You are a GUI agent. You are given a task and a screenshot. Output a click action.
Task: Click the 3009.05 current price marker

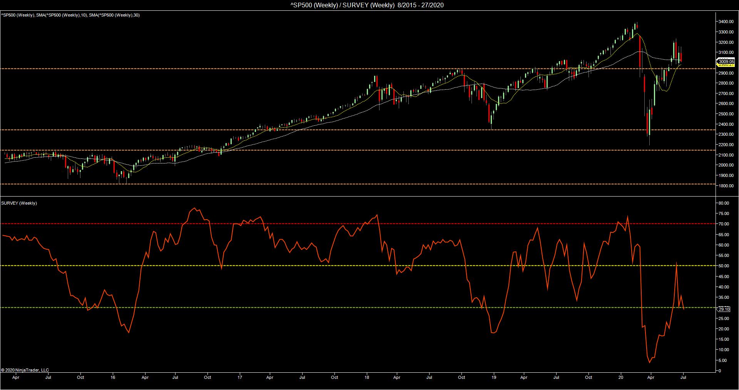pyautogui.click(x=726, y=62)
